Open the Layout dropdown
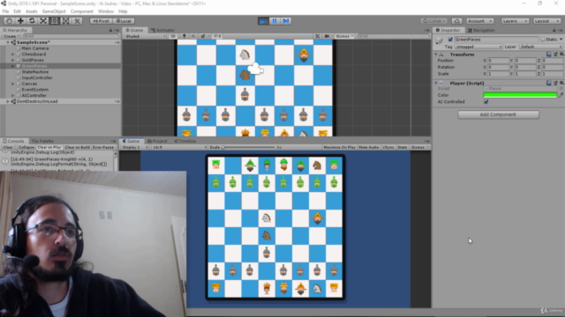The width and height of the screenshot is (565, 317). [546, 21]
